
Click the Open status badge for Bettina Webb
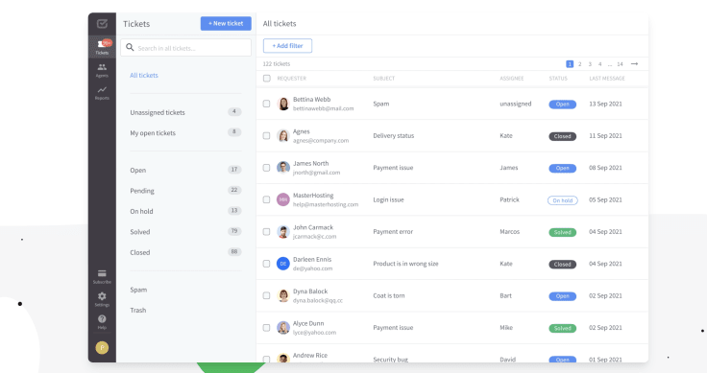tap(562, 104)
